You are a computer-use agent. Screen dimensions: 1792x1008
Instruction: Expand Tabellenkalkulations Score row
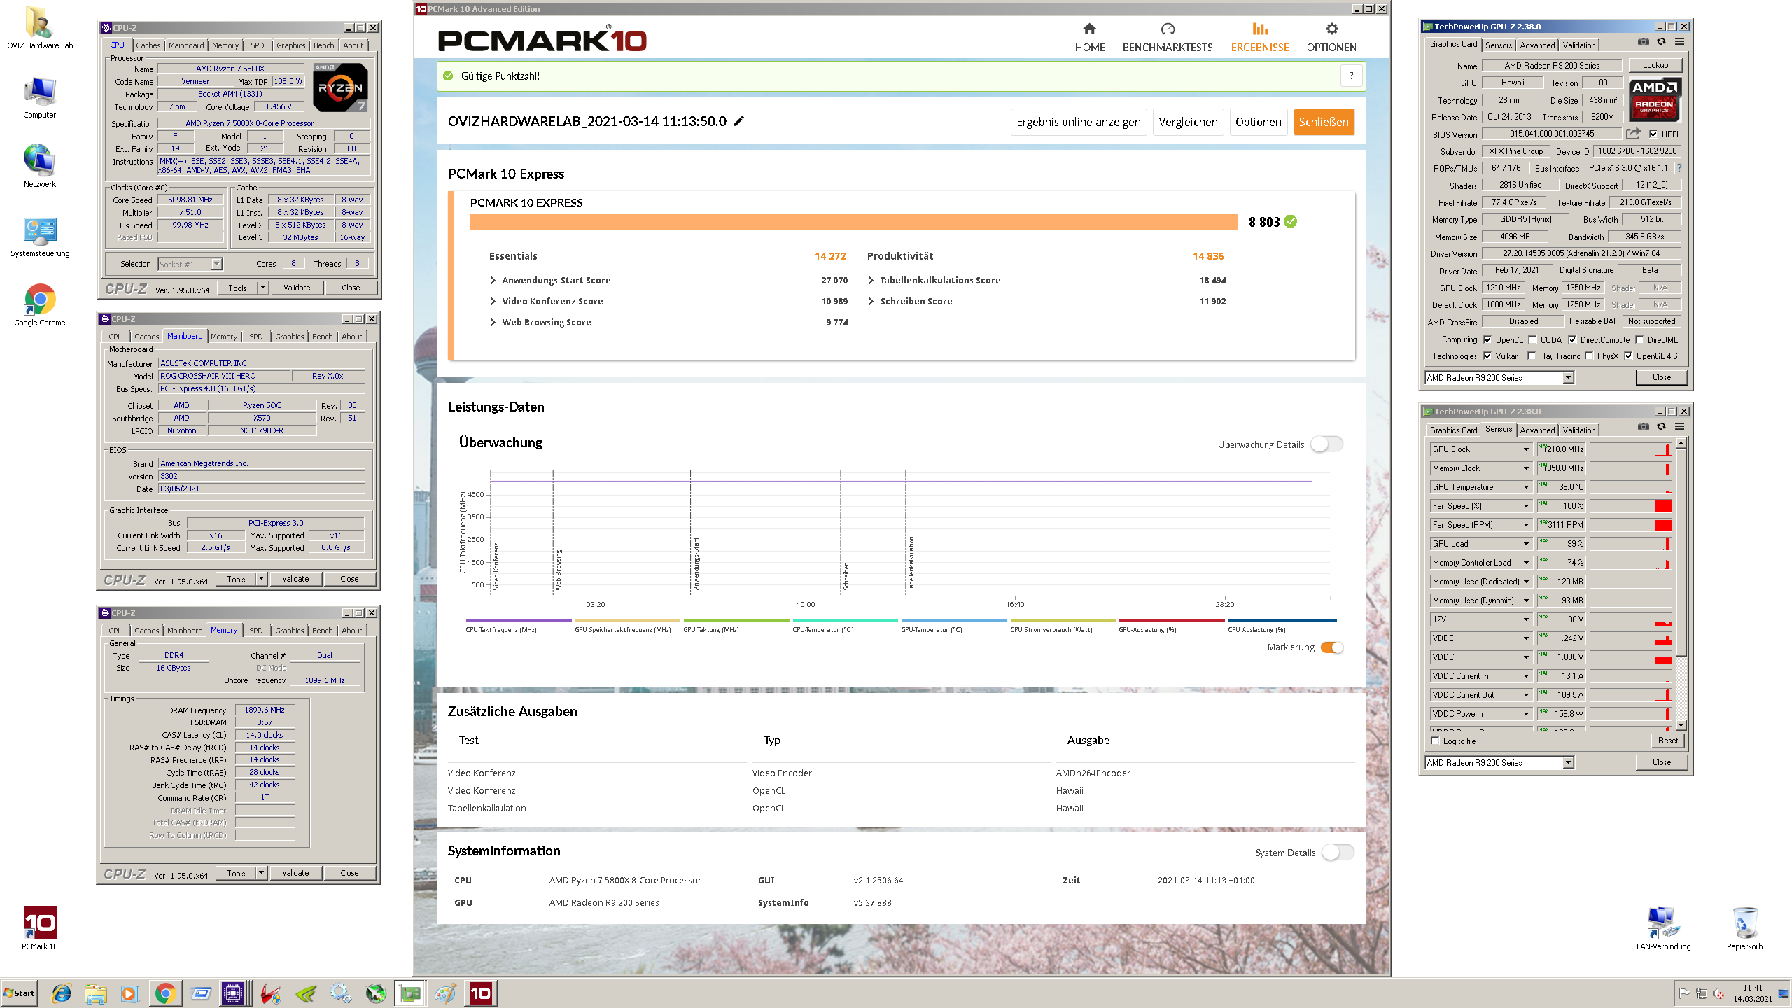point(871,280)
